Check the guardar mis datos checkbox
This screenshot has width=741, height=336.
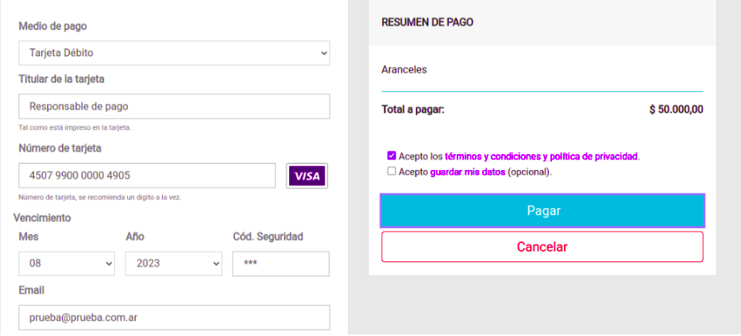click(392, 171)
